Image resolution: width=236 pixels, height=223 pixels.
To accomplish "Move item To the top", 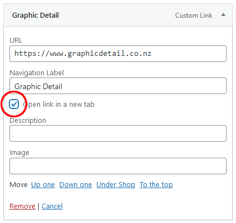I will click(x=156, y=185).
